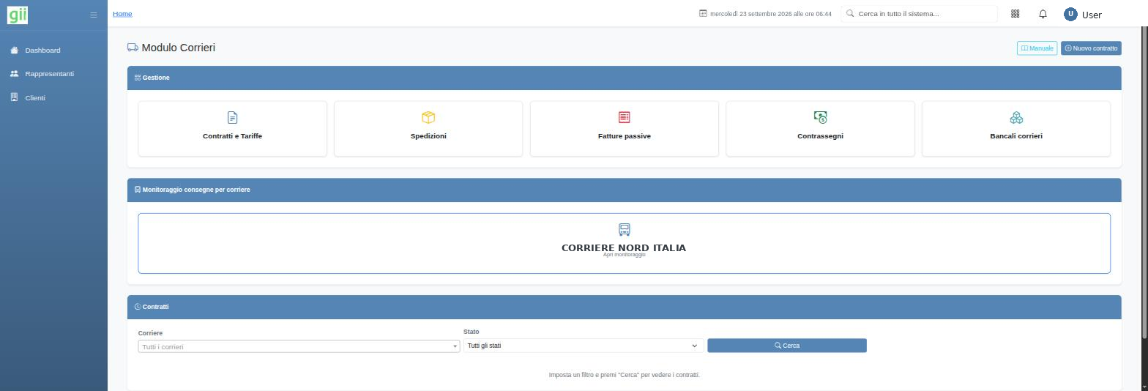Click the Modulo Corrieri heading
The image size is (1148, 391).
178,48
